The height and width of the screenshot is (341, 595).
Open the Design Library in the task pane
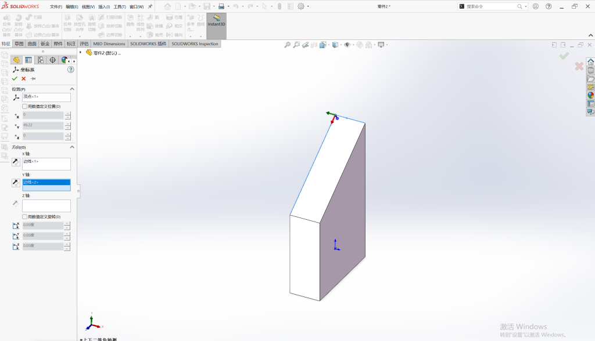(590, 70)
